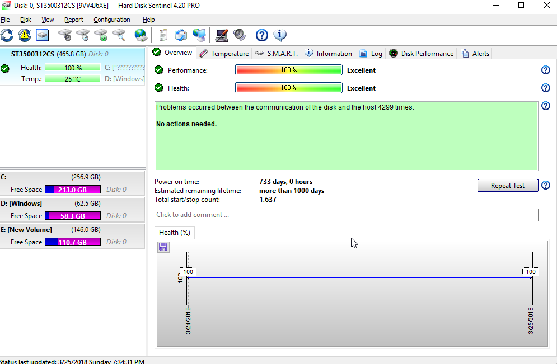Image resolution: width=557 pixels, height=364 pixels.
Task: Click the D: free space 58.3 GB bar
Action: point(73,216)
